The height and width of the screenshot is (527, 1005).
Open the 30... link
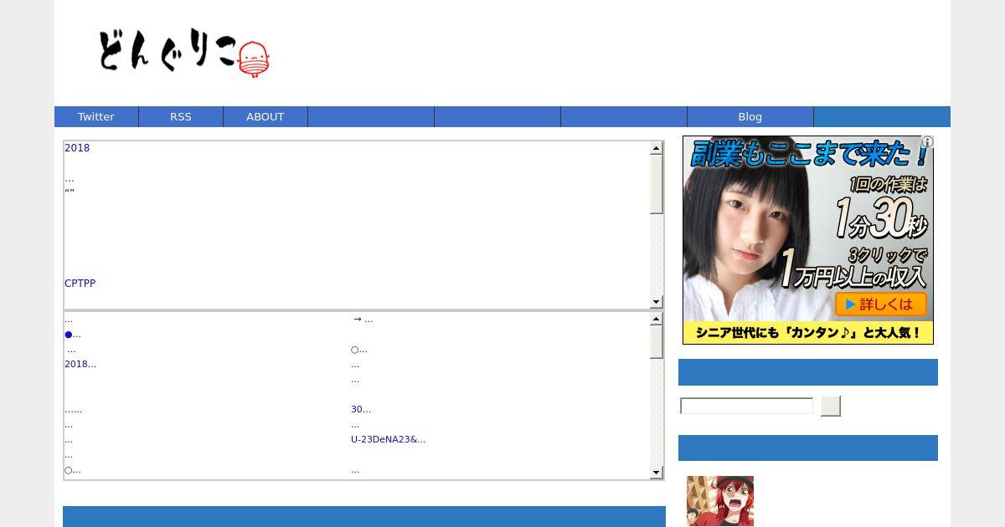[361, 409]
